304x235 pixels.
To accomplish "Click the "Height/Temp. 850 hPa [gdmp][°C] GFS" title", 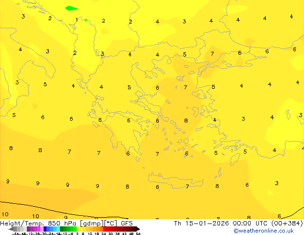I will coord(66,223).
